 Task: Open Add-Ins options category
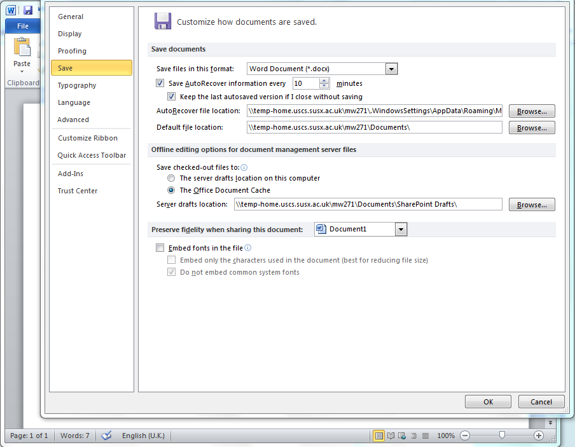[x=92, y=174]
